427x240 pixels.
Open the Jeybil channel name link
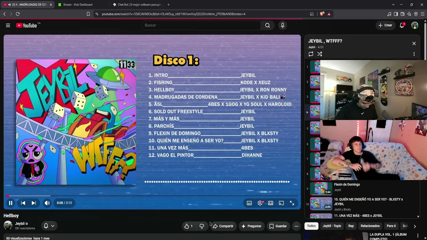(20, 224)
